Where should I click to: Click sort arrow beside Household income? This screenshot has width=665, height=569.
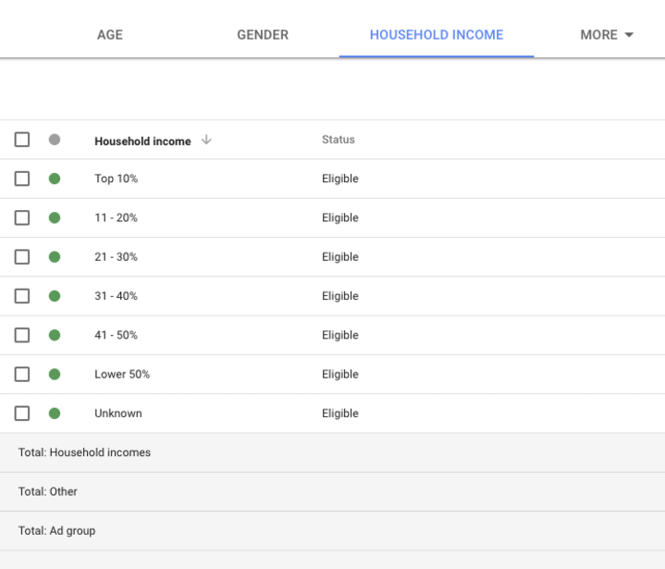[x=206, y=140]
